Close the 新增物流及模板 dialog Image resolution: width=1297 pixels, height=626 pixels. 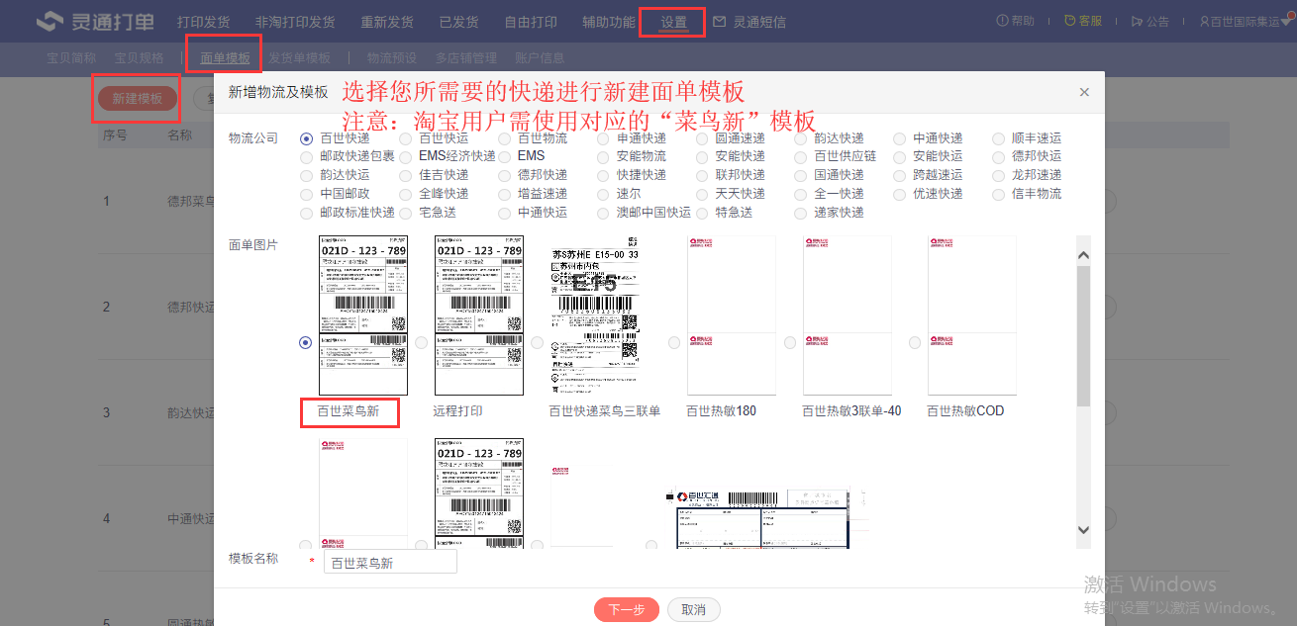tap(1084, 92)
